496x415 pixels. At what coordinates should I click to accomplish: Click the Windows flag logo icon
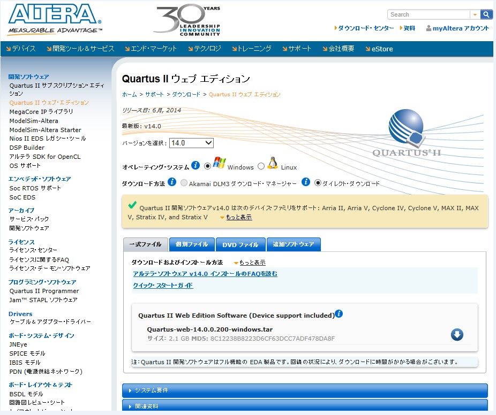tap(219, 163)
